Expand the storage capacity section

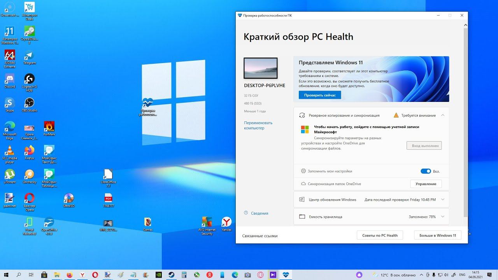[x=443, y=217]
